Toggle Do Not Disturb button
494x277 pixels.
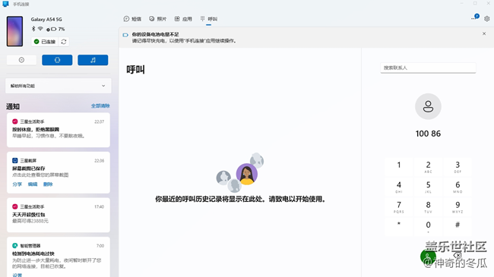point(21,60)
